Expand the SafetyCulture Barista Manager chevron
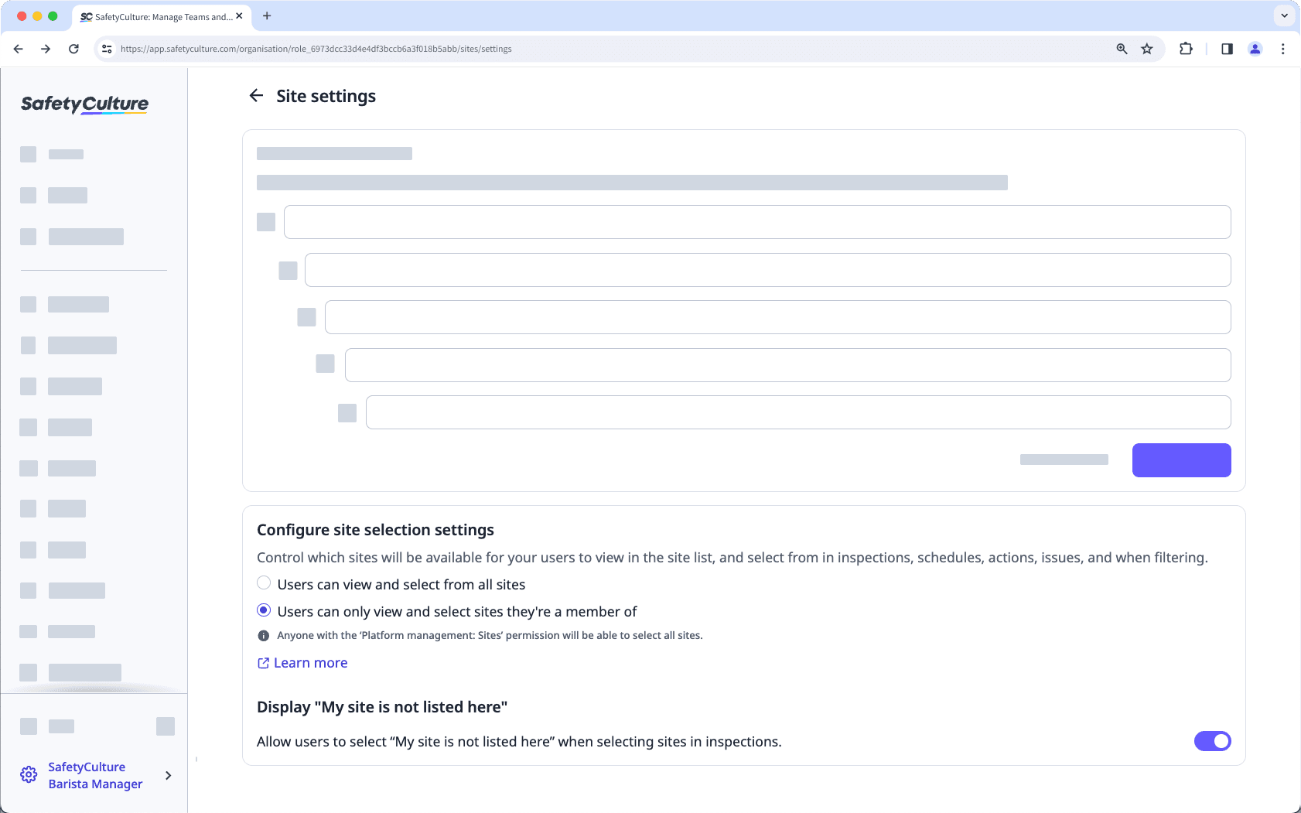 168,774
